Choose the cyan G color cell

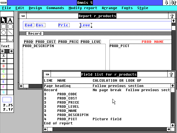(4, 92)
